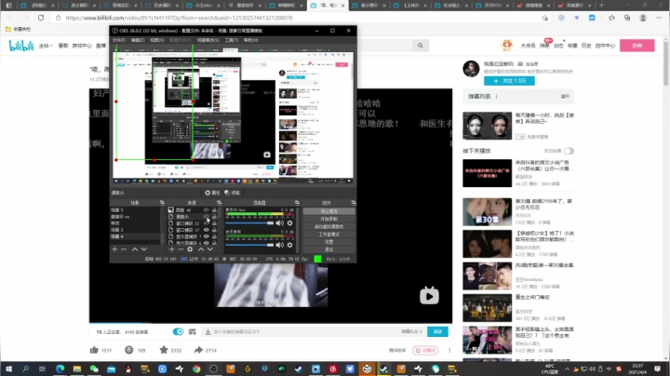Screen dimensions: 670x376
Task: Open the 工具(T) menu in OBS
Action: click(x=231, y=40)
